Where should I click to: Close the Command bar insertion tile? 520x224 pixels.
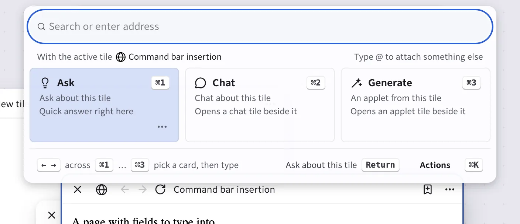(x=77, y=189)
